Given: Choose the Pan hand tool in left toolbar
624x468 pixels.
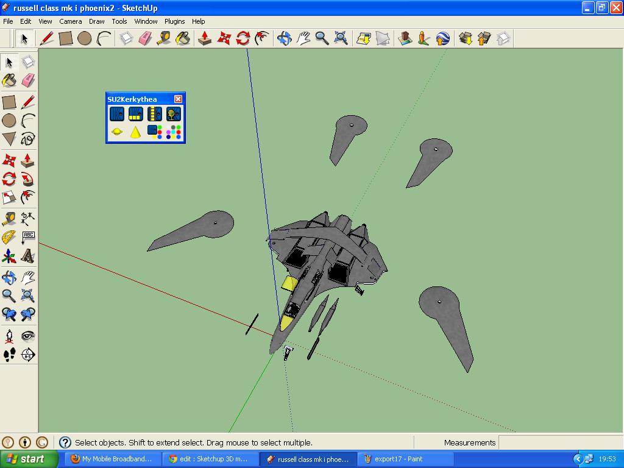Looking at the screenshot, I should (x=28, y=277).
